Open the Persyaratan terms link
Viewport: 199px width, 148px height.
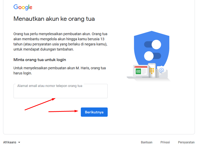[x=186, y=142]
